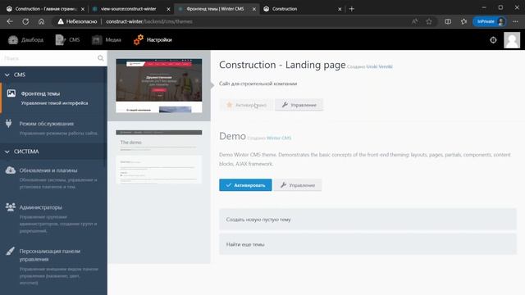The image size is (525, 295).
Task: Click the settings search magnifier icon
Action: coord(100,58)
